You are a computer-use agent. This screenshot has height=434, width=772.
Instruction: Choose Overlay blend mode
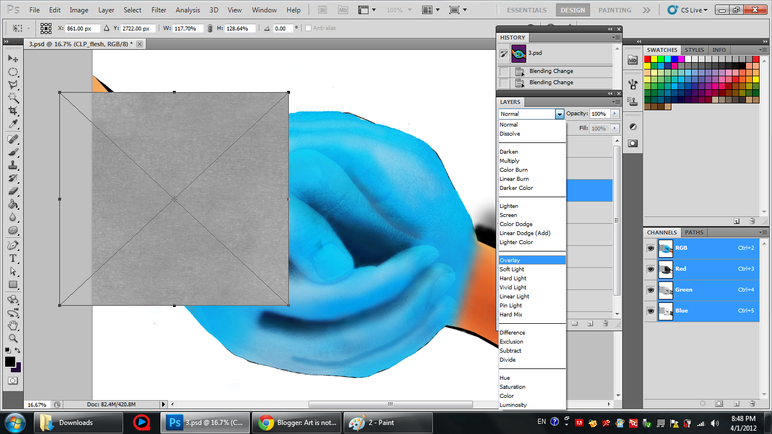click(x=532, y=261)
